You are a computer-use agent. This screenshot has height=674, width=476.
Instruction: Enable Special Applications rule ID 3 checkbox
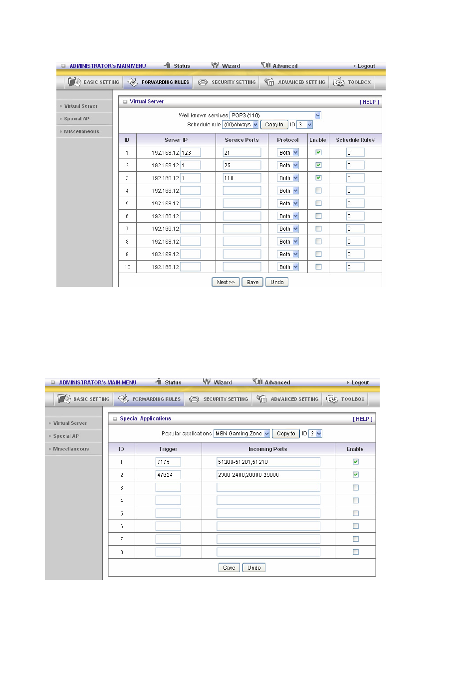pyautogui.click(x=356, y=488)
